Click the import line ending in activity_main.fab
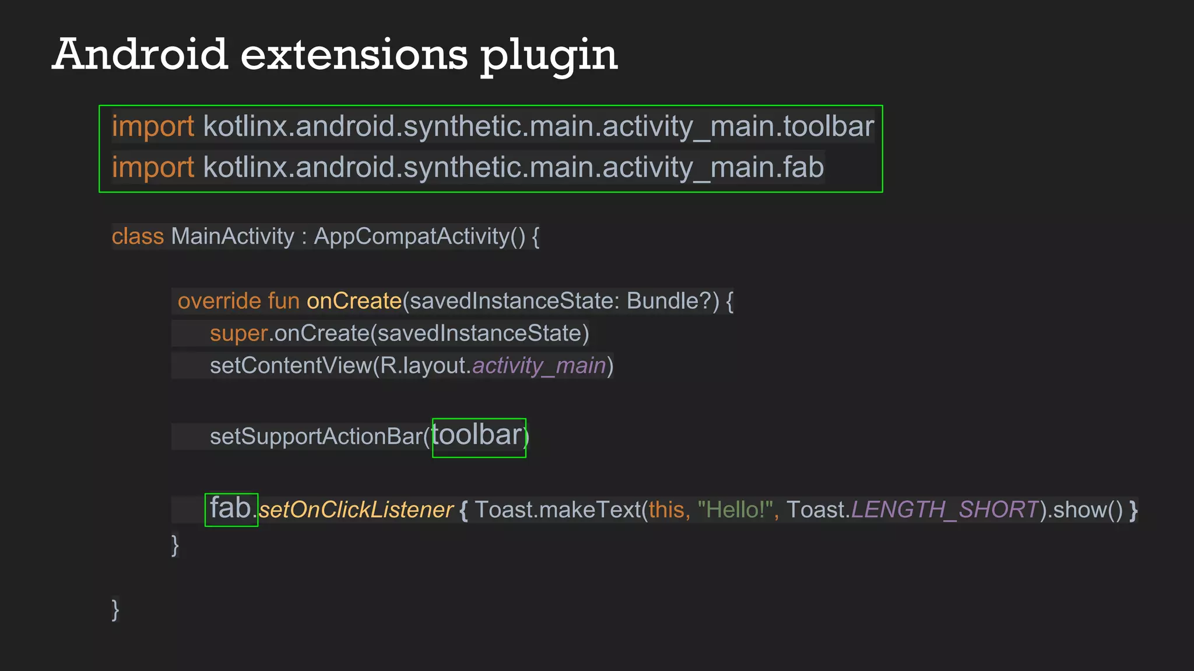The image size is (1194, 671). [x=468, y=168]
